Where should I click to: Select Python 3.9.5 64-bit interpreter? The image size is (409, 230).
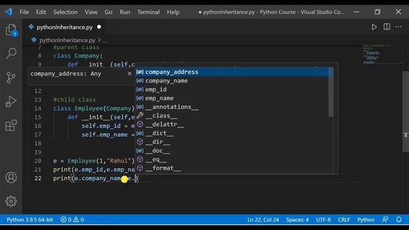click(30, 220)
